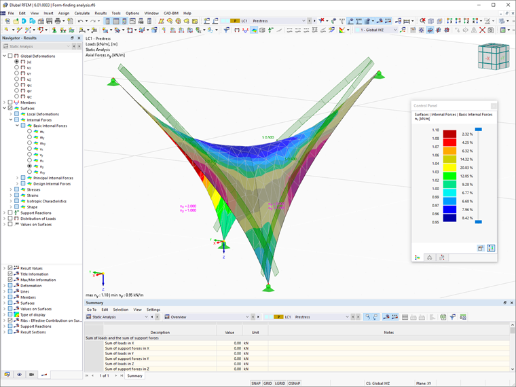
Task: Click the Redo arrow icon
Action: tap(93, 21)
